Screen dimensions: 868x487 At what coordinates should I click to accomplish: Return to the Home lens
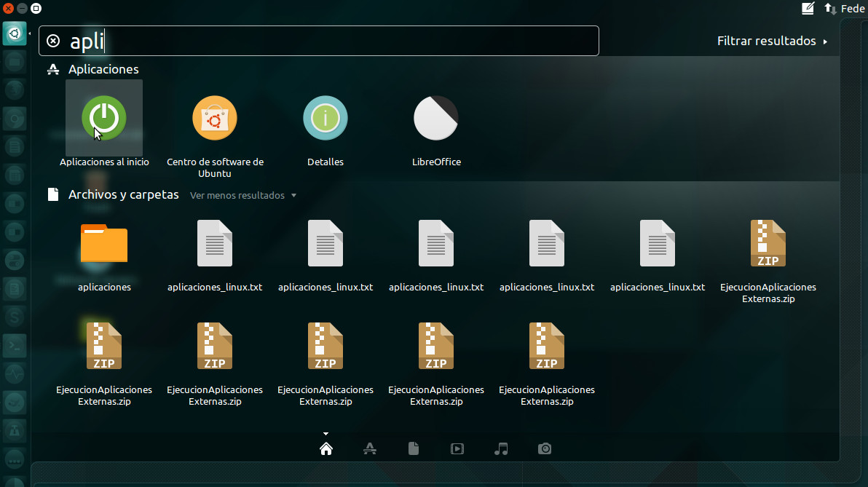coord(326,448)
